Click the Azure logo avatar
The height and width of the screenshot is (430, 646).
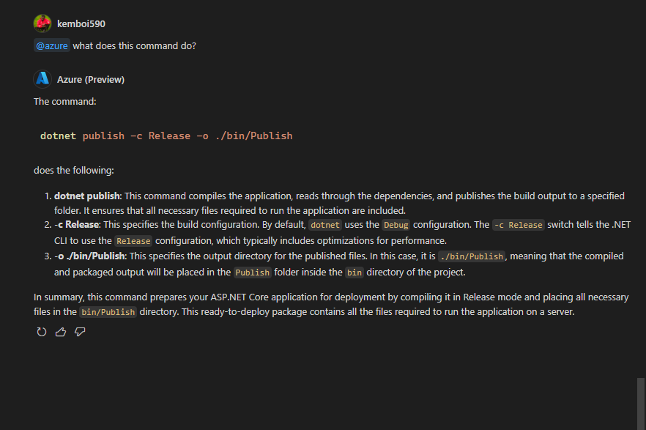(x=42, y=79)
